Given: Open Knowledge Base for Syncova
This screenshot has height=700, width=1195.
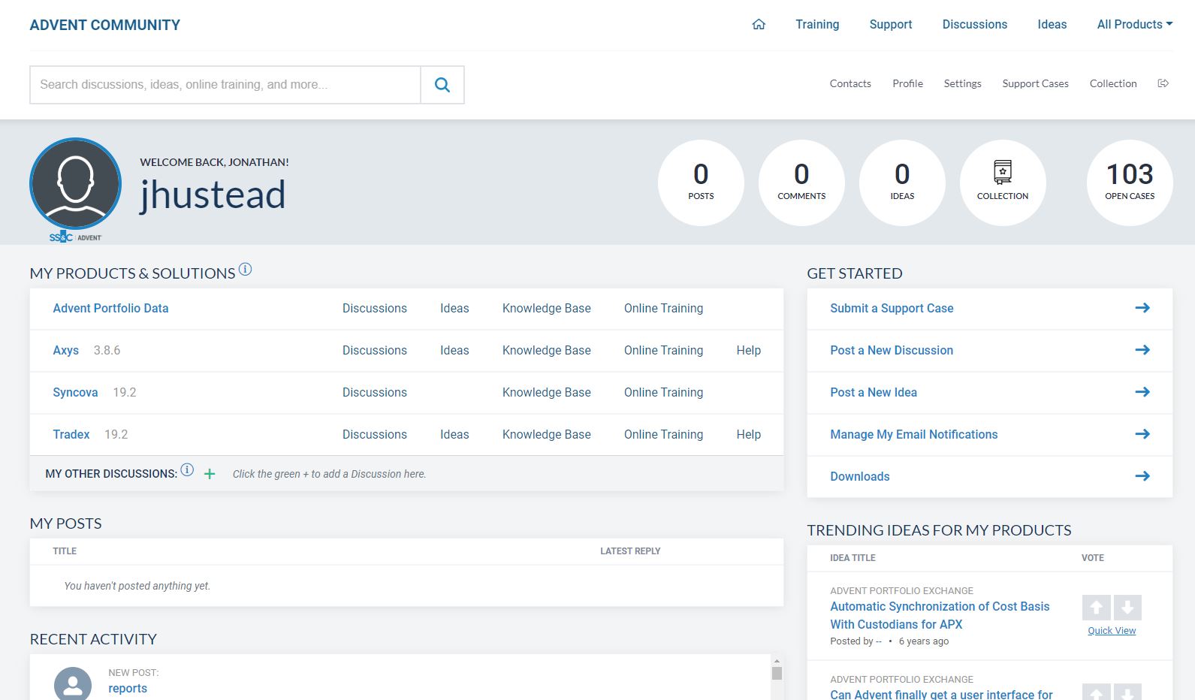Looking at the screenshot, I should tap(546, 392).
